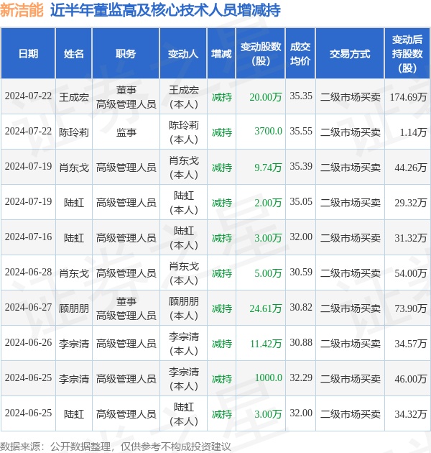The width and height of the screenshot is (431, 453).
Task: Click average price 35.05
Action: [x=301, y=202]
